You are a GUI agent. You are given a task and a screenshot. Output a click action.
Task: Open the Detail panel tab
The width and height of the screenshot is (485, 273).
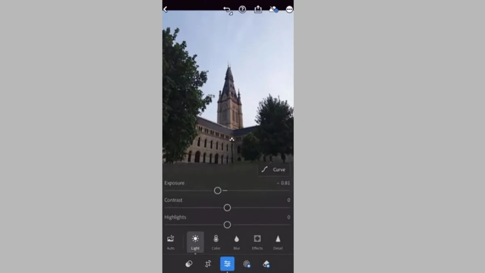coord(278,242)
